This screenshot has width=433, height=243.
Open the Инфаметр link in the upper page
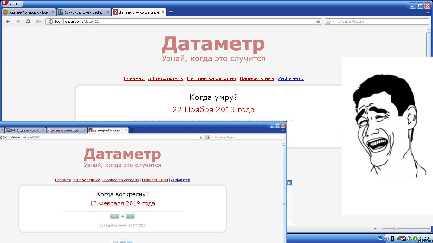[x=290, y=78]
